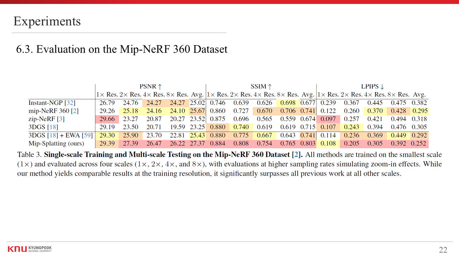Screen dimensions: 459x258
Task: Click the red-highlighted cell 29.66
Action: [107, 119]
